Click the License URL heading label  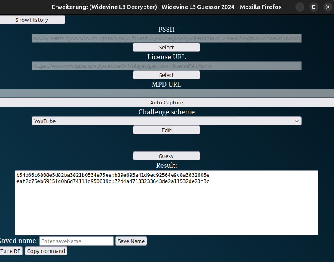[167, 57]
